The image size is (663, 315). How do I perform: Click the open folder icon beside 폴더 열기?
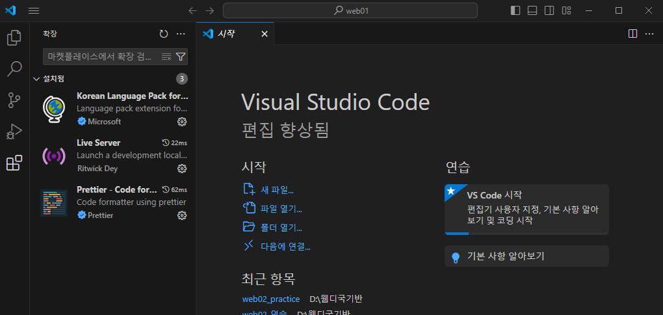(x=248, y=226)
